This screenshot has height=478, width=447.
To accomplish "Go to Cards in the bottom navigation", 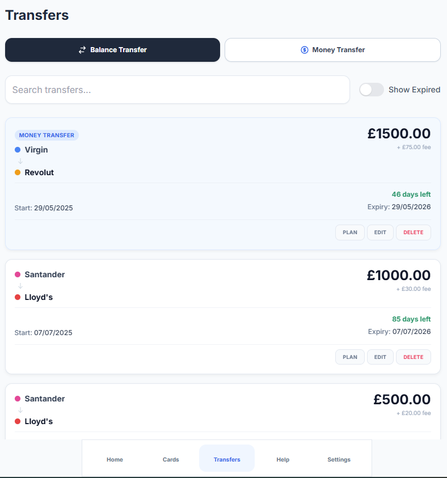I will coord(171,459).
